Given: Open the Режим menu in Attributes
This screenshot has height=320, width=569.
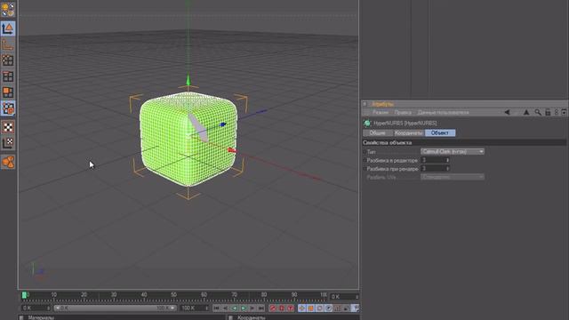Looking at the screenshot, I should point(381,113).
